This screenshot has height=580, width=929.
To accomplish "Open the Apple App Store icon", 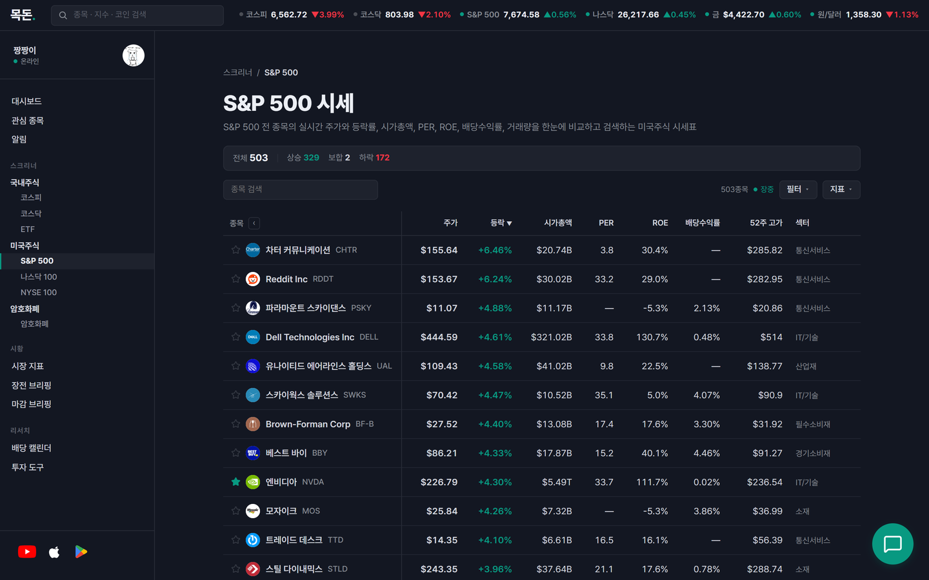I will [x=54, y=552].
